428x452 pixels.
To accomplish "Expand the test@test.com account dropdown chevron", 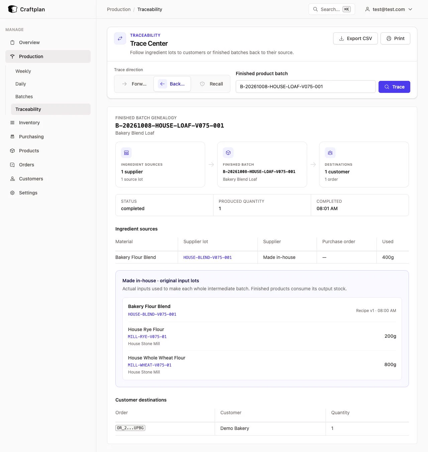I will [410, 9].
